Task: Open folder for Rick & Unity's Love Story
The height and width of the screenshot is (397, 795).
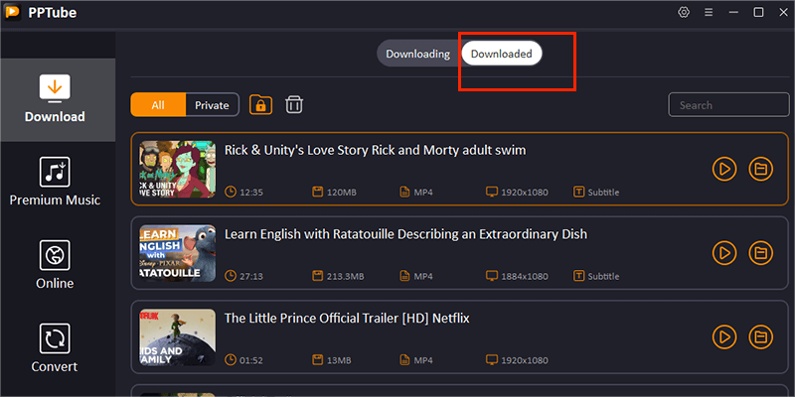Action: pos(760,169)
